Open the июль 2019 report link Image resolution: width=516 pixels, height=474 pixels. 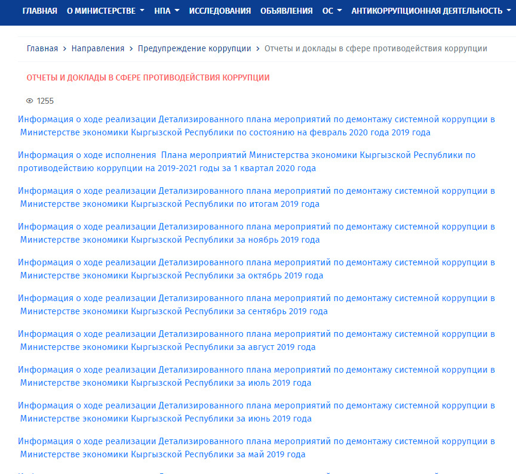coord(256,376)
